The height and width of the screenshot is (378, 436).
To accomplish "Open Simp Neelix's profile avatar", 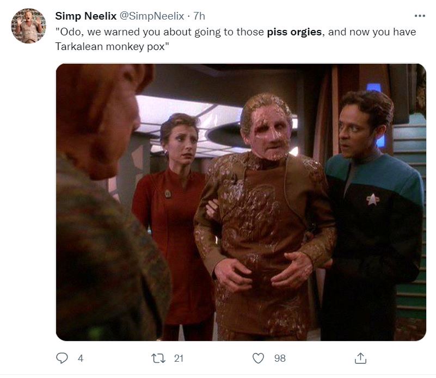I will pos(28,26).
